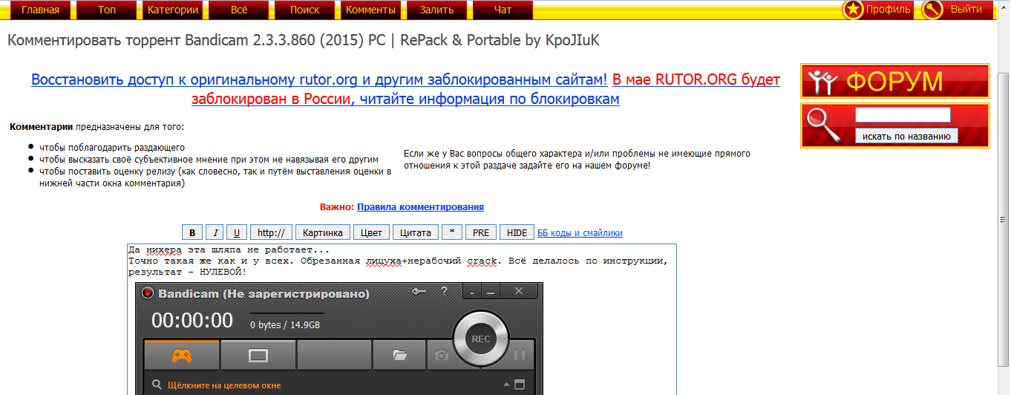
Task: Apply bold with the B button
Action: [192, 232]
